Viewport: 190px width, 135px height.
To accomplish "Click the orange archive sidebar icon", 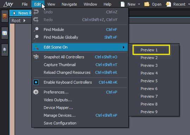I will coord(5,16).
